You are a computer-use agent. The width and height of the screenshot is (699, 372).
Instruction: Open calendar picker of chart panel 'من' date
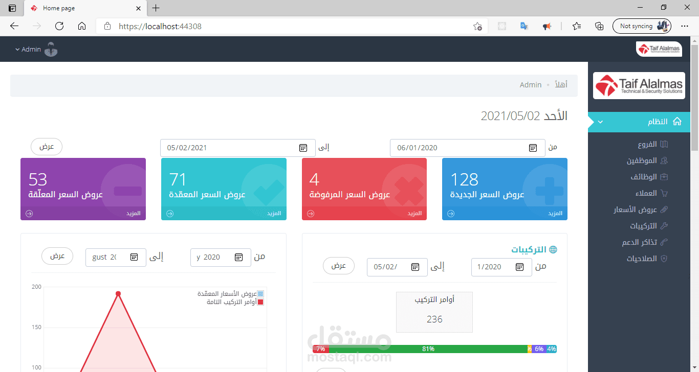point(239,257)
